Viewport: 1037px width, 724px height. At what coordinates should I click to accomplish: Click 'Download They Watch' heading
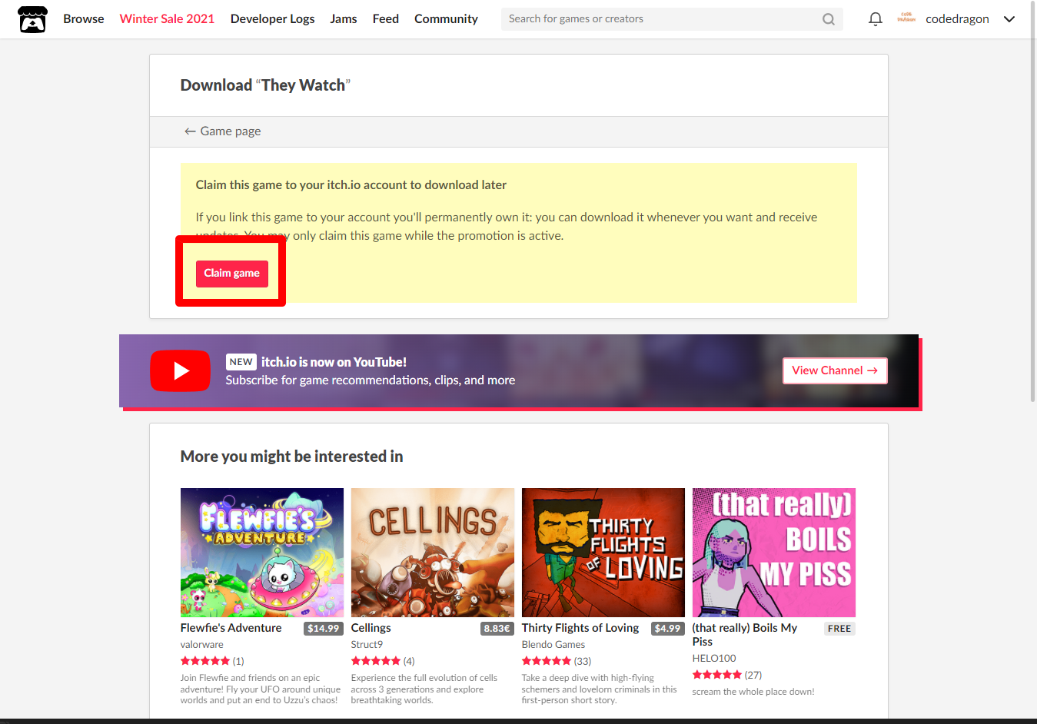(265, 85)
